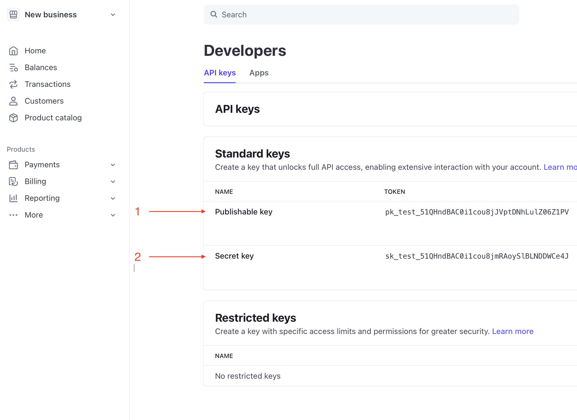Select the API keys tab
Screen dimensions: 577x420
[x=220, y=73]
